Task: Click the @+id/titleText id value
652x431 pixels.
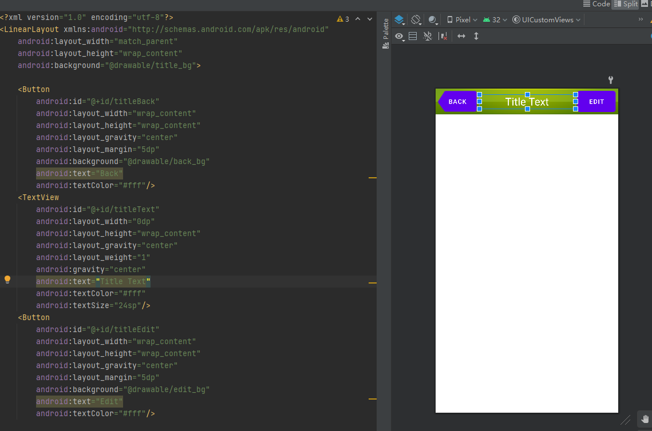Action: (123, 210)
